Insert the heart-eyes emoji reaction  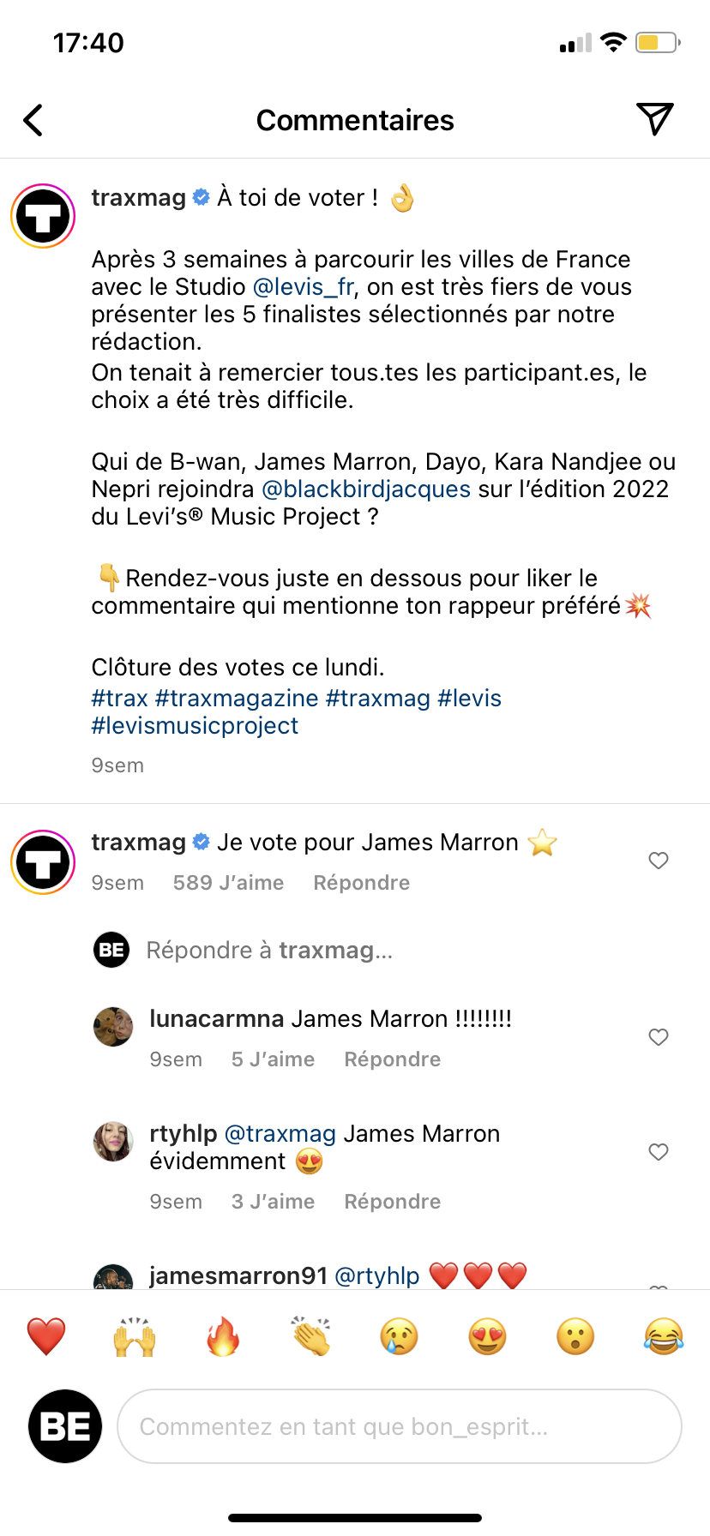click(488, 1336)
